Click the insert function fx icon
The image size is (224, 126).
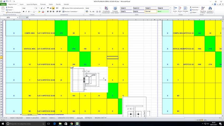27,17
